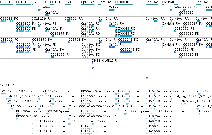212x135 pixels.
Task: Select the RP001019339.5prime EST label
Action: 48,121
